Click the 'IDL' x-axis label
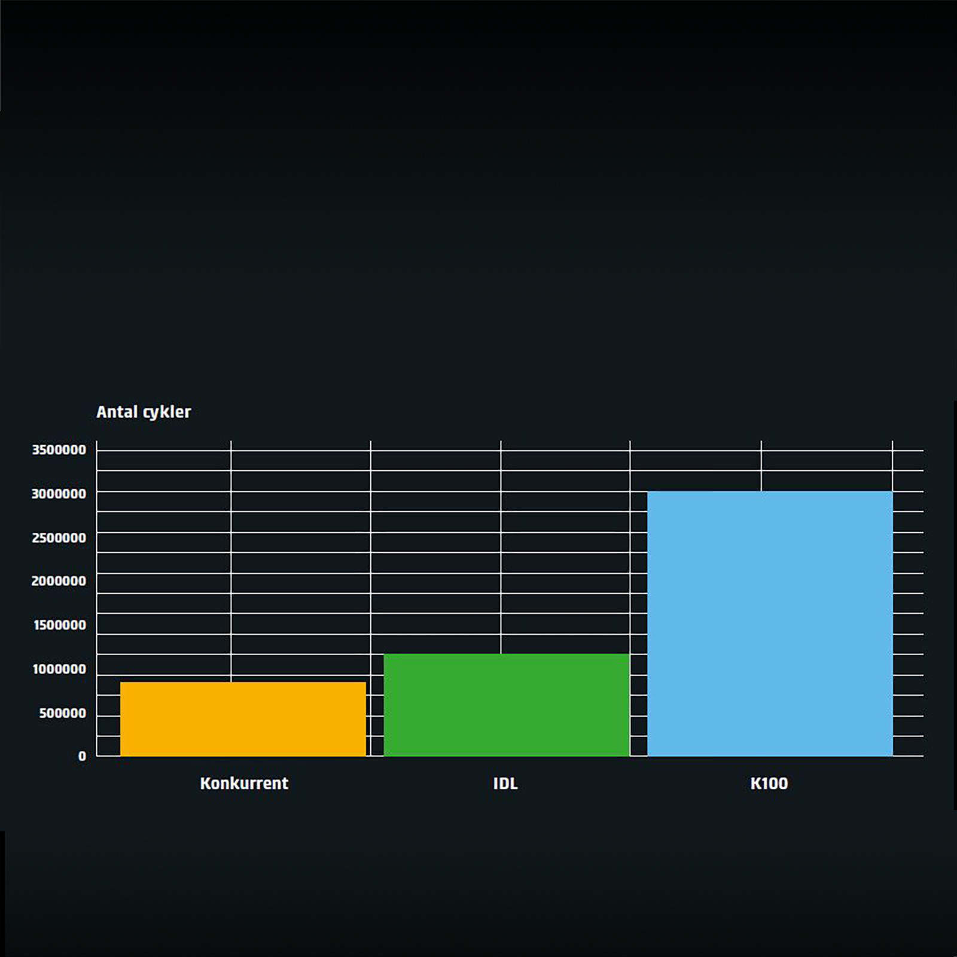Viewport: 957px width, 957px height. point(505,784)
